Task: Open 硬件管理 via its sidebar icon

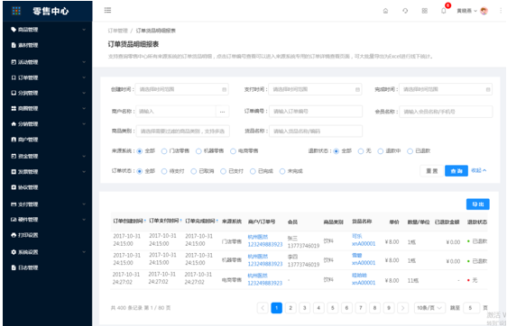Action: 14,220
